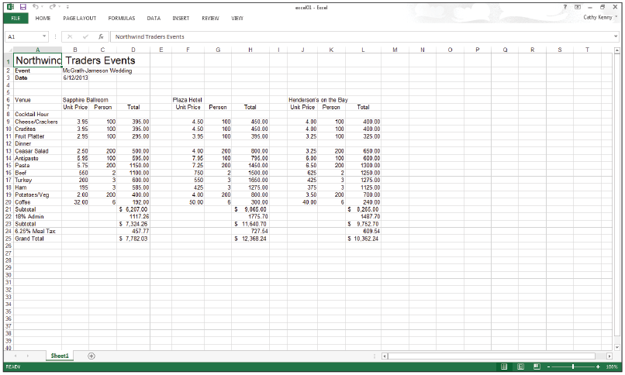Click the Insert Function fx icon
The height and width of the screenshot is (375, 625).
pyautogui.click(x=101, y=36)
